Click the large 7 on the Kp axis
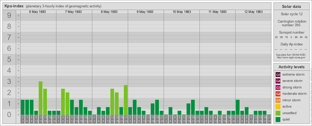Viewport: 312px width, 126px height. [9, 38]
